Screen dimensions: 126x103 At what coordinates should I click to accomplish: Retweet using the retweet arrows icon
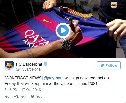click(16, 97)
